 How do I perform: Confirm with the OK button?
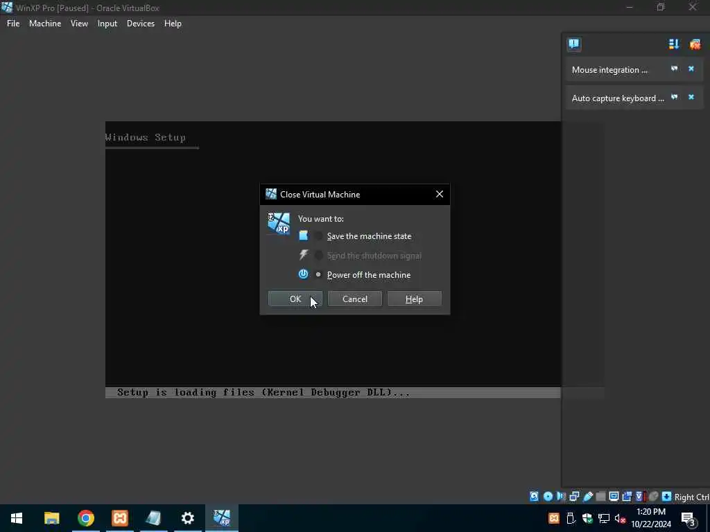(x=295, y=299)
